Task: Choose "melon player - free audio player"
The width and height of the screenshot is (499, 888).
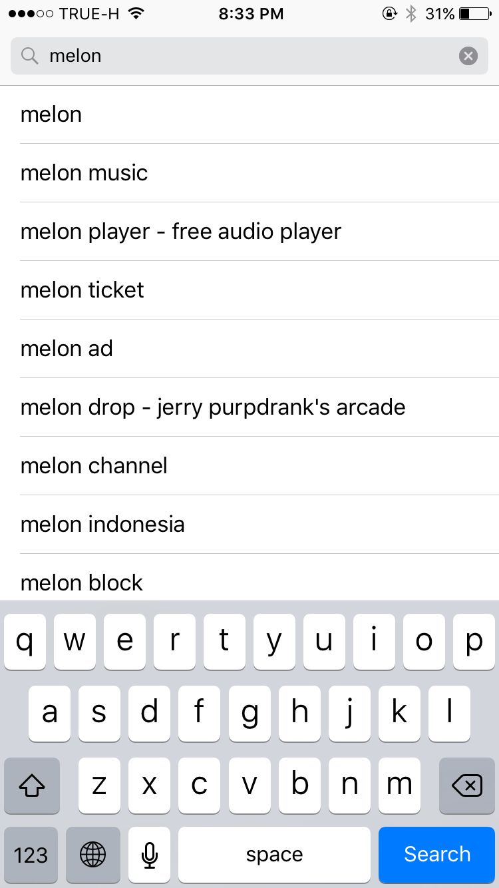Action: [181, 232]
